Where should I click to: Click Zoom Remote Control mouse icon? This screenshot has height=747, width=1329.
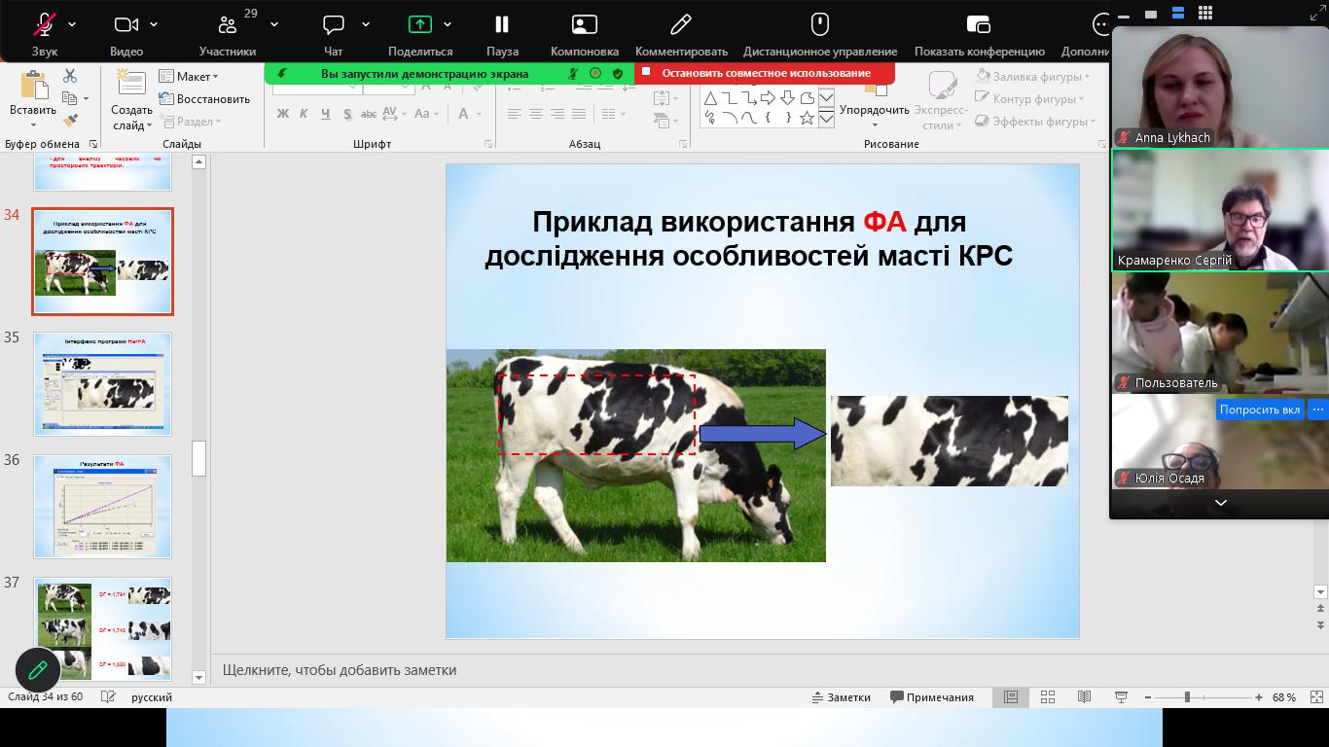[819, 24]
